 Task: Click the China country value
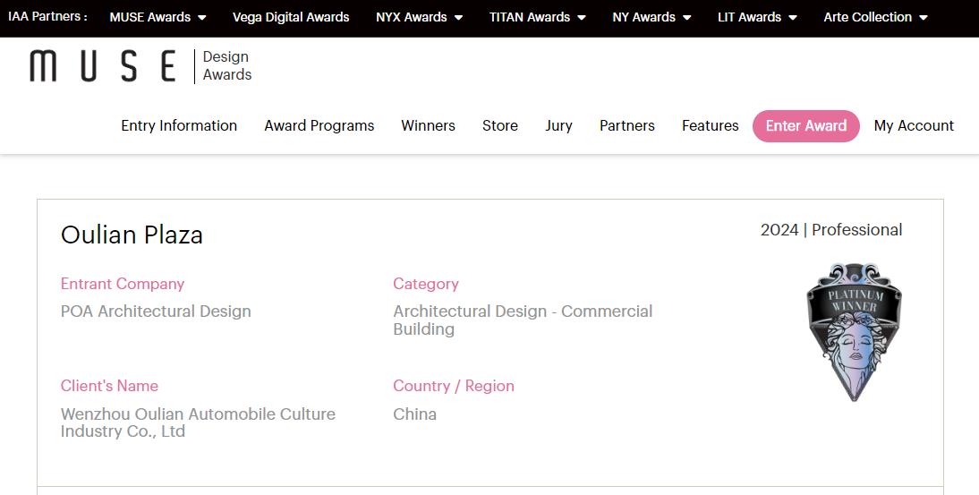pos(414,414)
